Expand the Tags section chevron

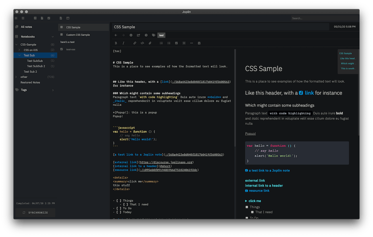click(52, 90)
